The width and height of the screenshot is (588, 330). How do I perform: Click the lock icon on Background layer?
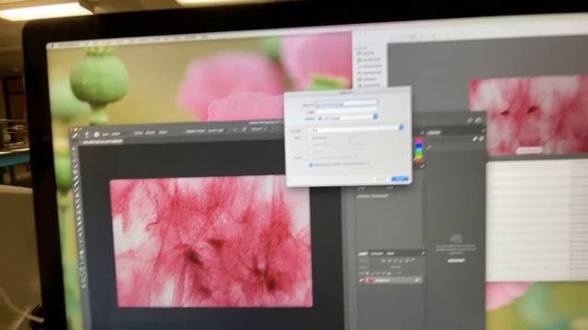417,280
